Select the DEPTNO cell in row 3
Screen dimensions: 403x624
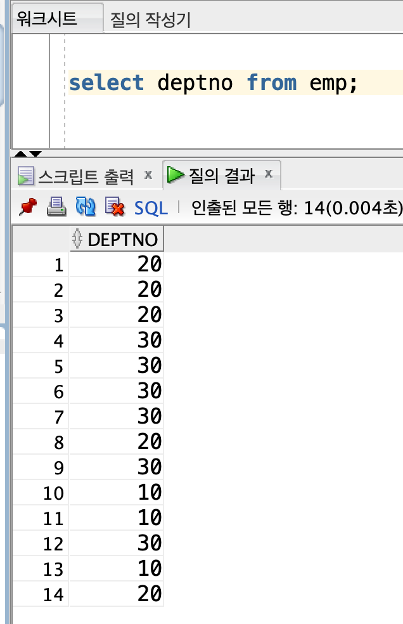tap(117, 315)
